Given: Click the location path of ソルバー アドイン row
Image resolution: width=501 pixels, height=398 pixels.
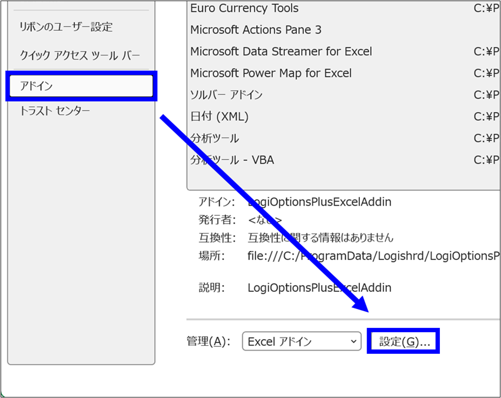Looking at the screenshot, I should (486, 95).
